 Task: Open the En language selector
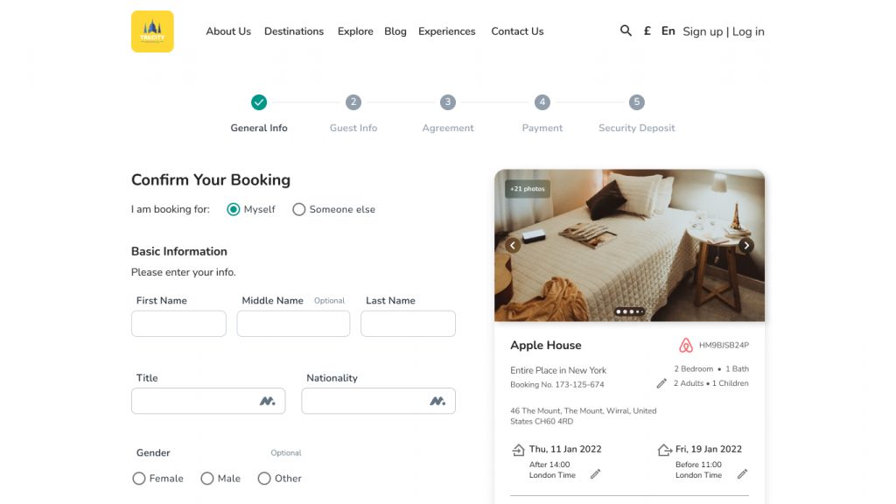[x=668, y=31]
